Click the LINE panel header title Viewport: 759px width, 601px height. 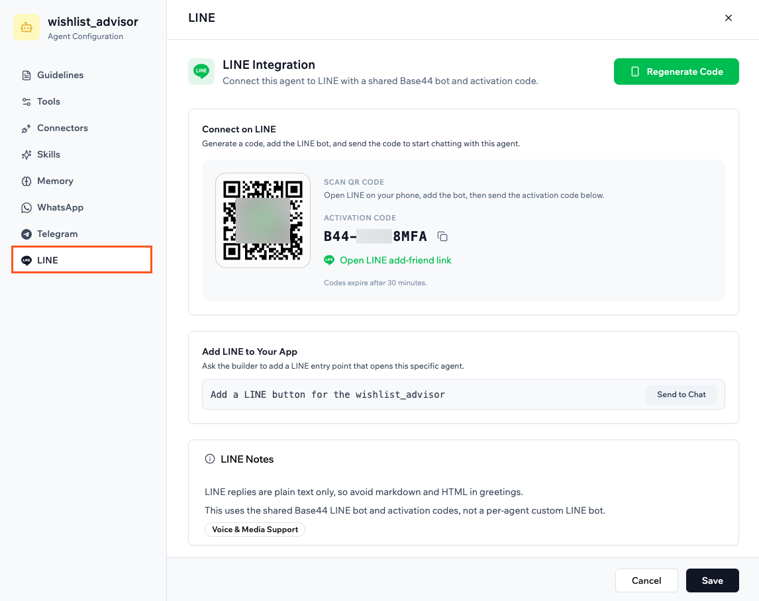point(201,18)
